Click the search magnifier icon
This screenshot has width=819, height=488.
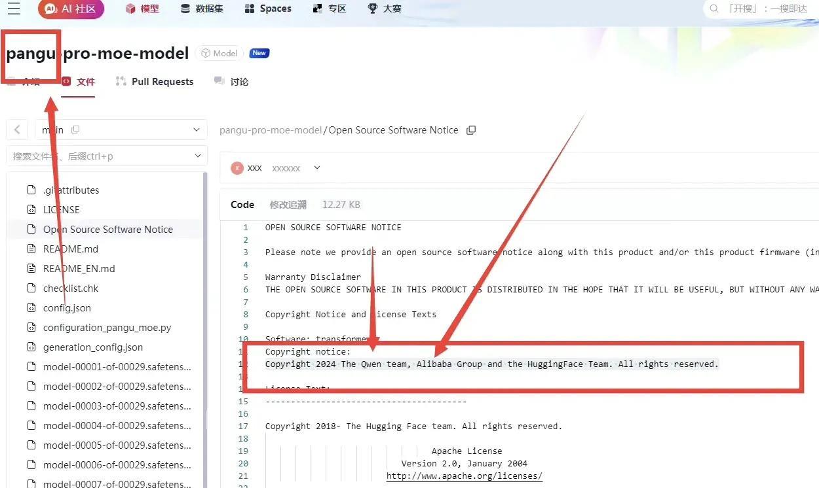click(x=714, y=9)
